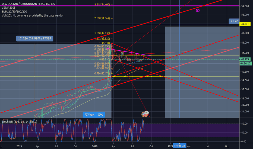The width and height of the screenshot is (253, 149).
Task: Click the 42.775 current price label
Action: point(245,59)
